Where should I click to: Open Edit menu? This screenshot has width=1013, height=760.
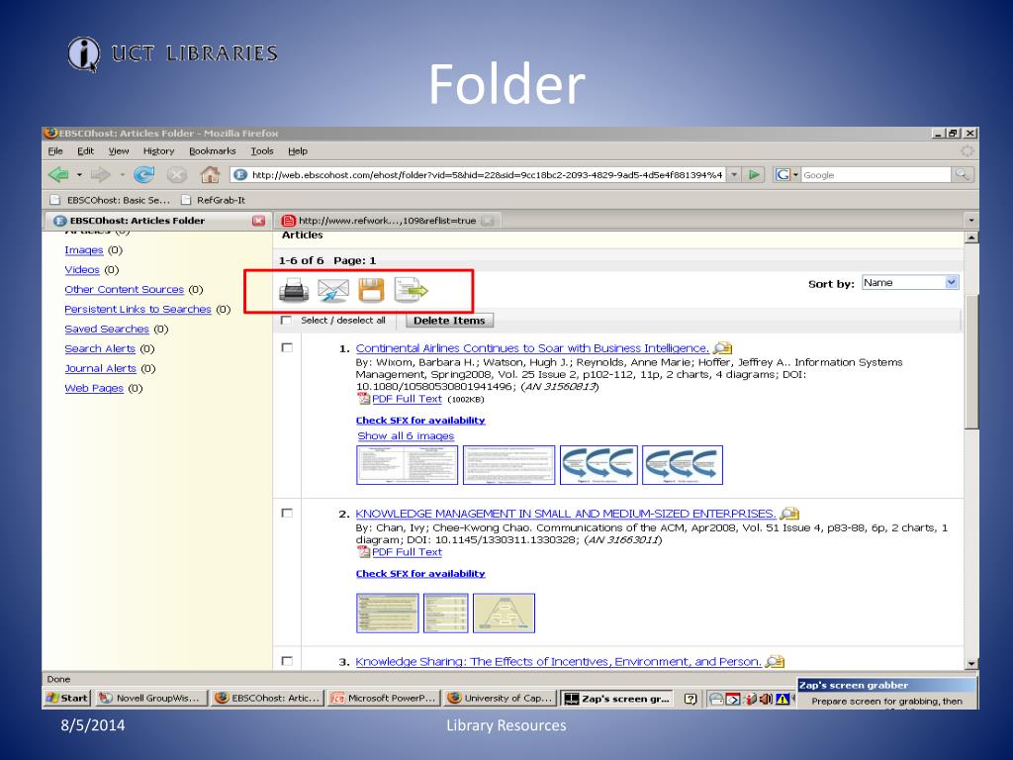pyautogui.click(x=85, y=151)
